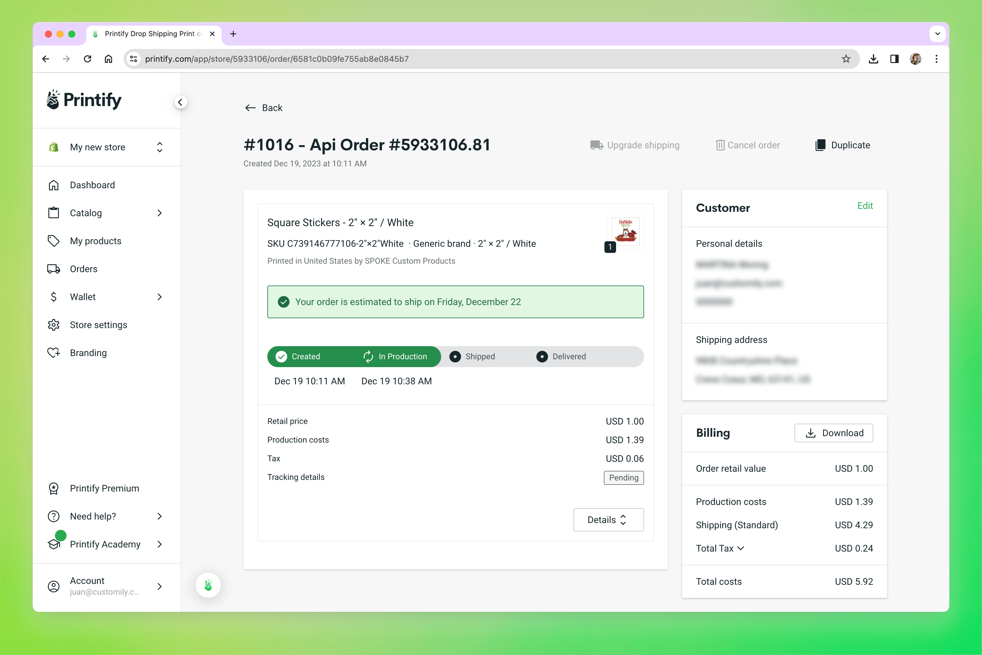Screen dimensions: 982x655
Task: Click the floating Printify helper icon
Action: coord(208,585)
